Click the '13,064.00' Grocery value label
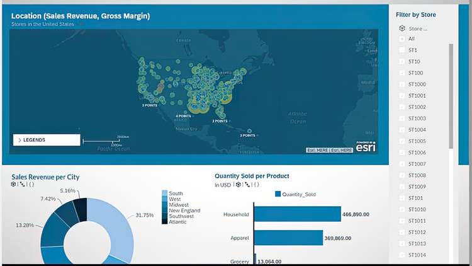The height and width of the screenshot is (266, 472). point(269,262)
